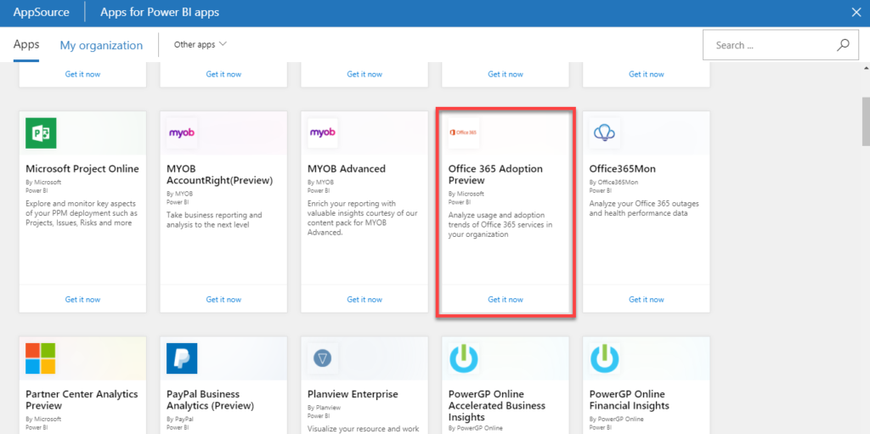The image size is (870, 434).
Task: Click the vertical scrollbar thumb
Action: tap(866, 121)
